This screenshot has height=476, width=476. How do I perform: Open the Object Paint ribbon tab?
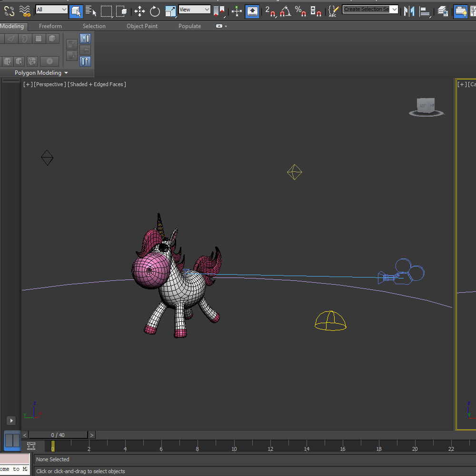[x=142, y=26]
